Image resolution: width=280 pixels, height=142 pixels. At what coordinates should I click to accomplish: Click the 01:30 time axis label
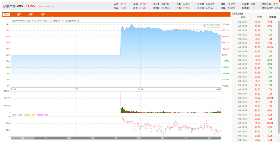point(140,89)
